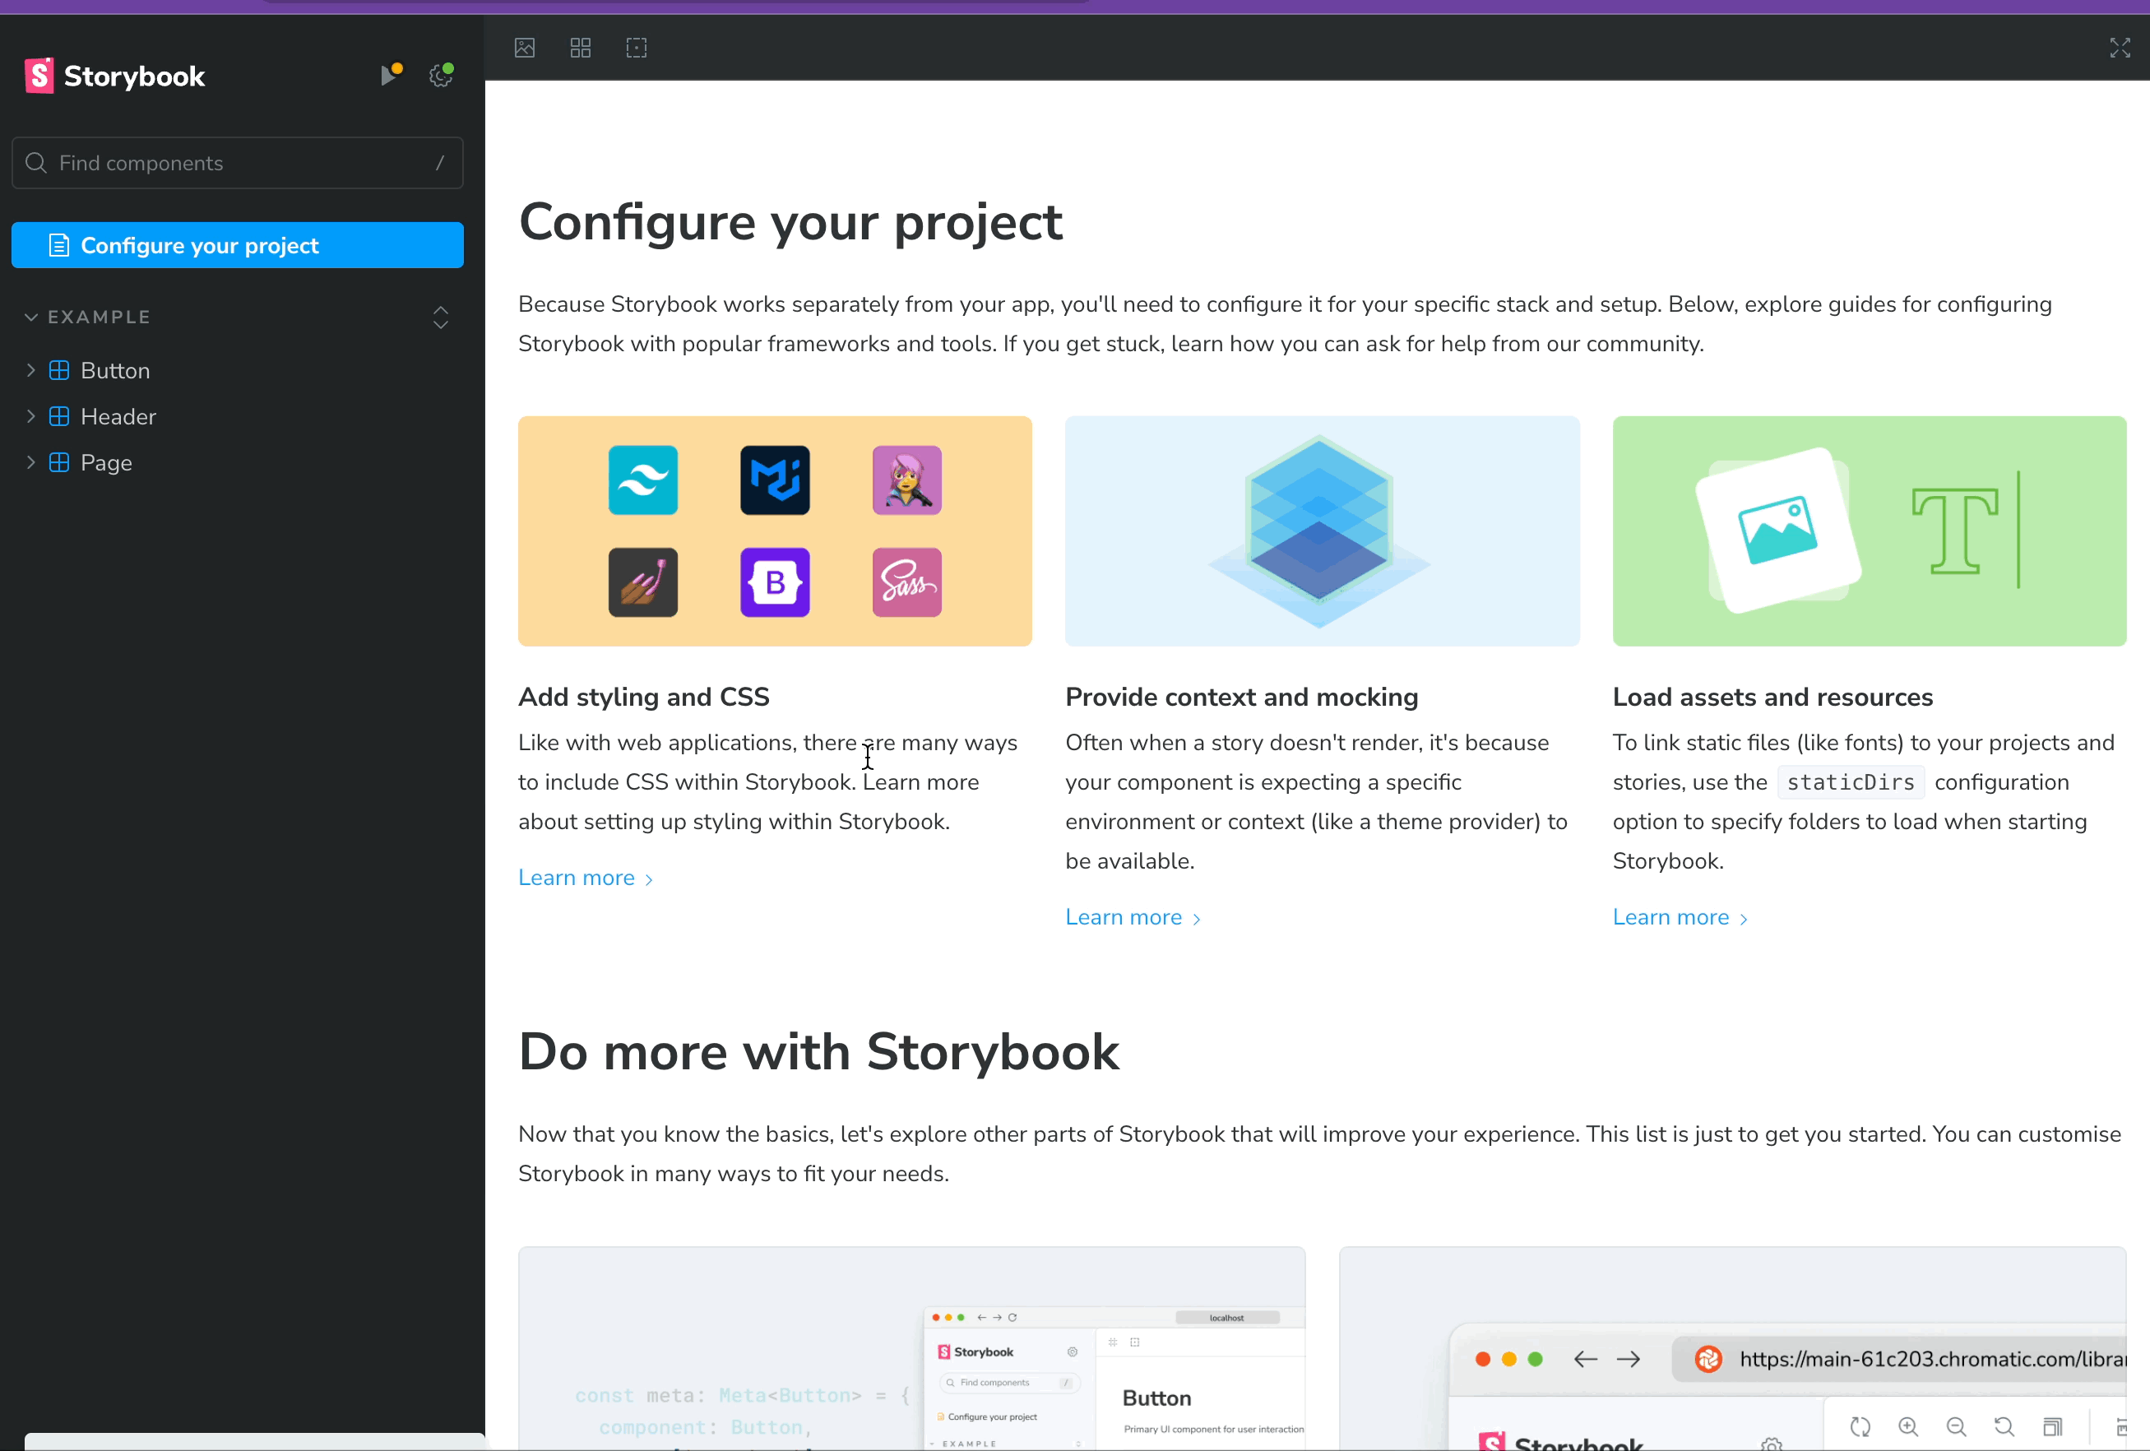This screenshot has width=2150, height=1451.
Task: Expand the Button tree item
Action: click(x=30, y=370)
